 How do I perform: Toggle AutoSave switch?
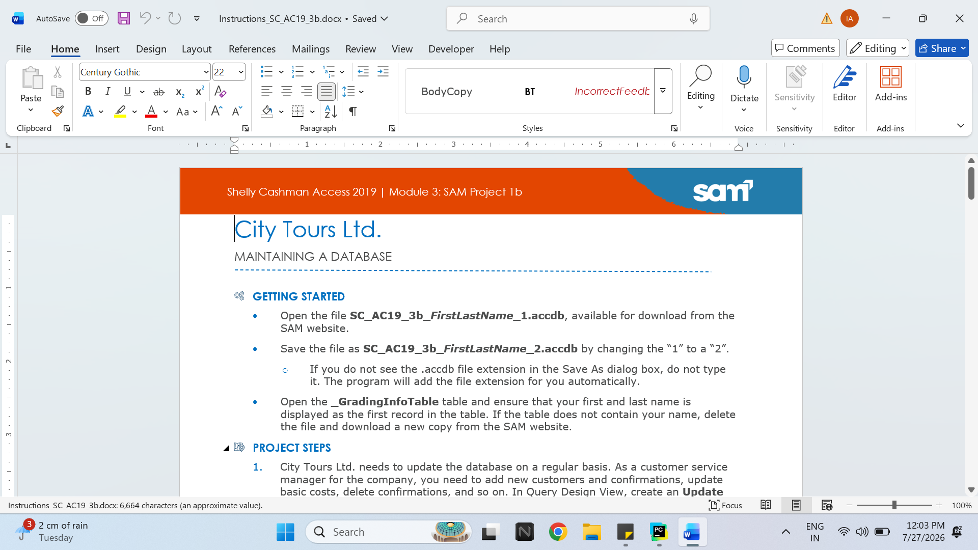(92, 18)
